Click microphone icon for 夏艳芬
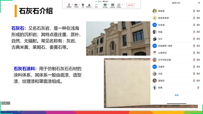Image resolution: width=203 pixels, height=114 pixels. click(x=194, y=81)
